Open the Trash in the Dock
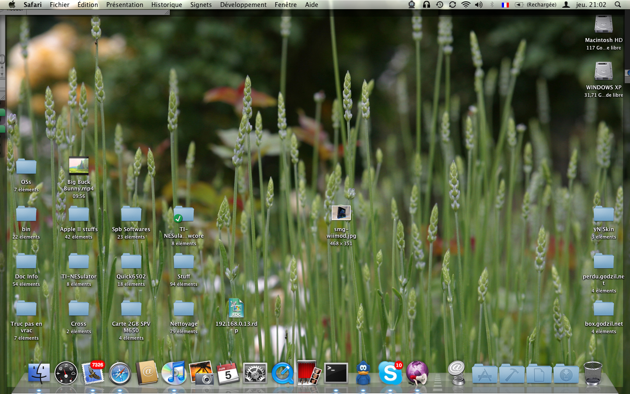Viewport: 630px width, 394px height. pyautogui.click(x=593, y=373)
